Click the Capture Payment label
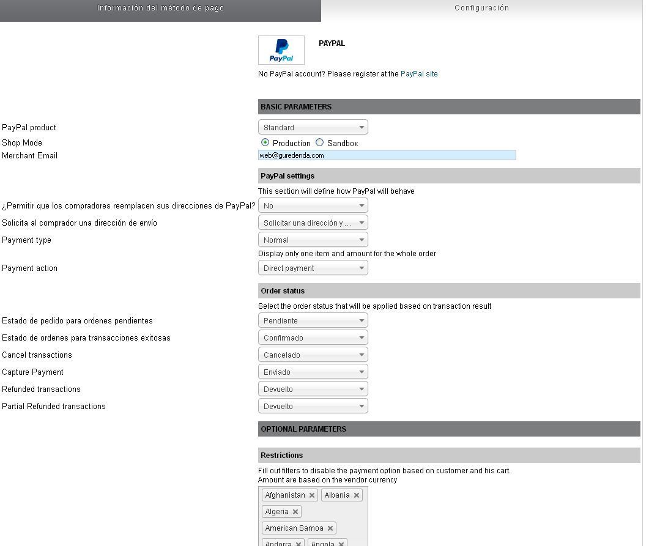 (32, 372)
